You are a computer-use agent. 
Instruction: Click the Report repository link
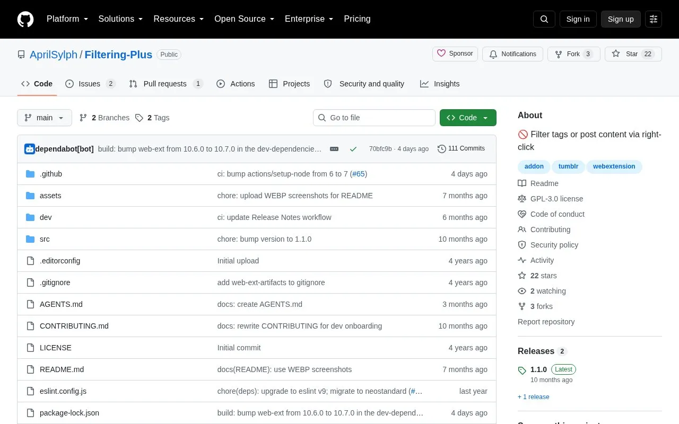pos(546,322)
